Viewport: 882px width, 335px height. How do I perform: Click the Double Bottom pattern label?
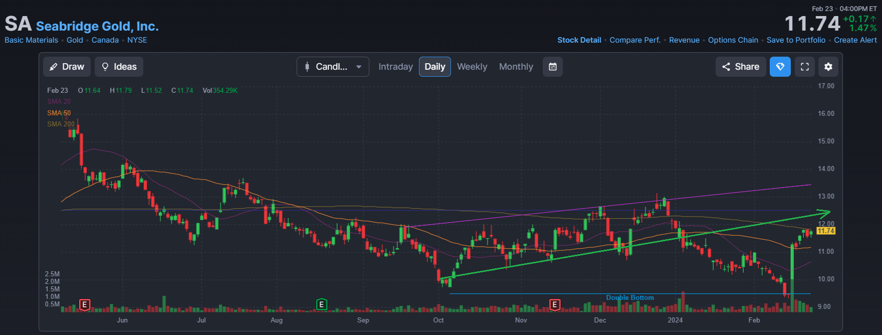[x=630, y=297]
